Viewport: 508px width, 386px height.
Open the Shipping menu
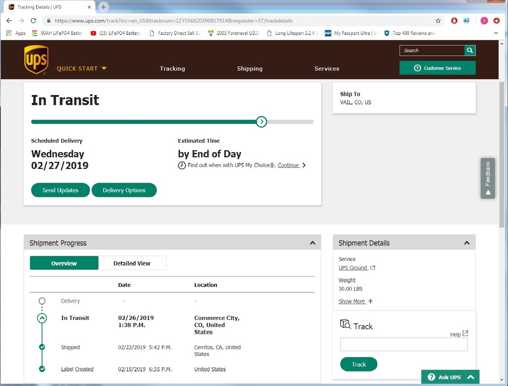click(249, 68)
